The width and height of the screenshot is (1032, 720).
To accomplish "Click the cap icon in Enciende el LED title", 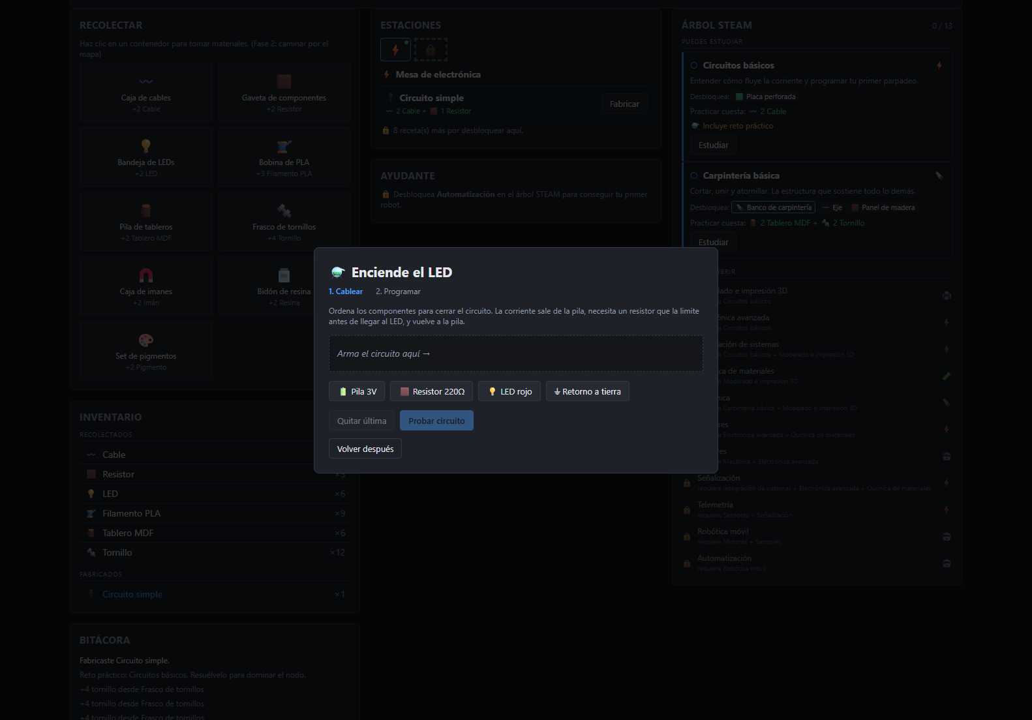I will point(338,273).
